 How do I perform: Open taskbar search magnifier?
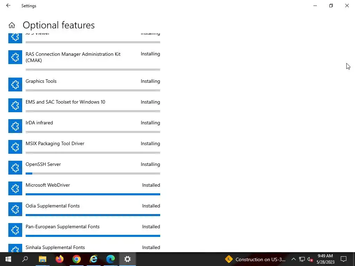(x=25, y=259)
